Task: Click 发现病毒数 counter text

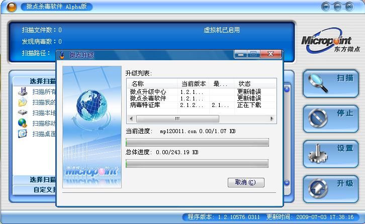Action: 42,42
